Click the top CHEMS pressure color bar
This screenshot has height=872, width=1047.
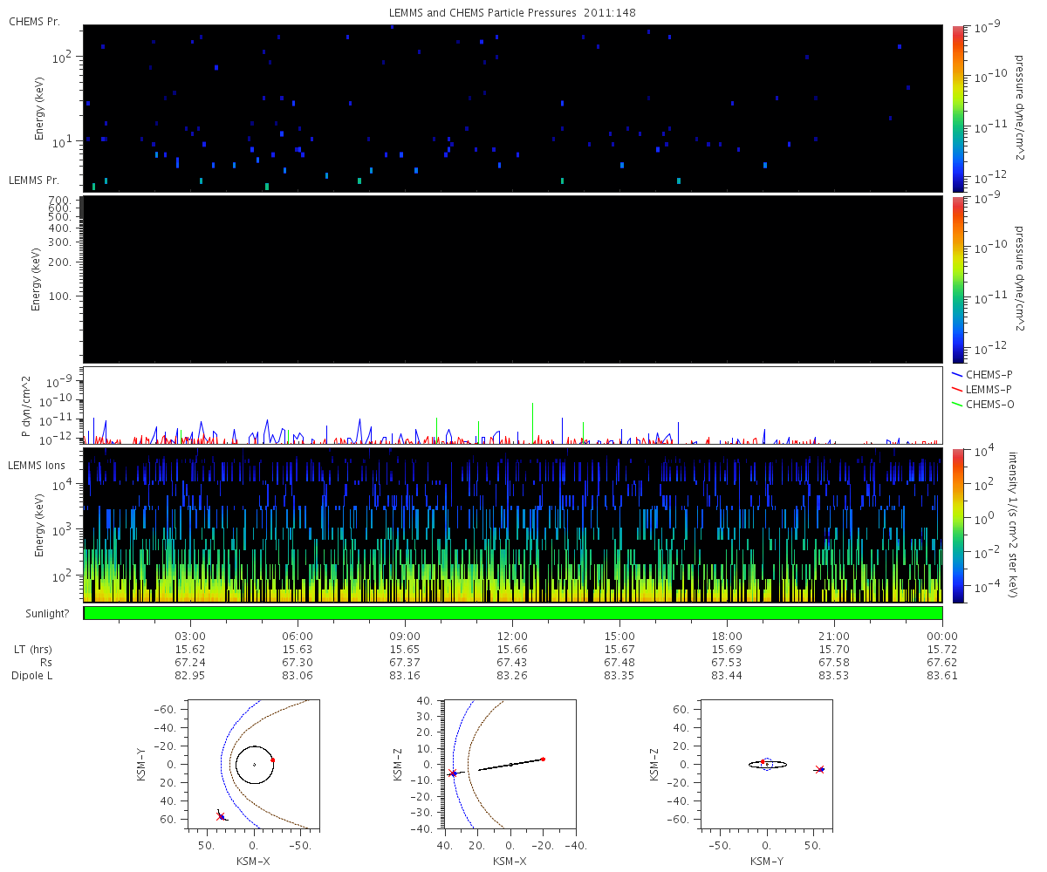(958, 108)
